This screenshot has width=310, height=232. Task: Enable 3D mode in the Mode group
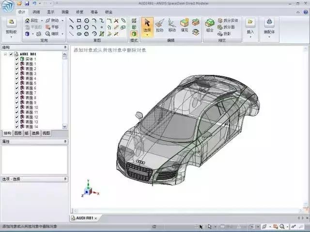(134, 34)
